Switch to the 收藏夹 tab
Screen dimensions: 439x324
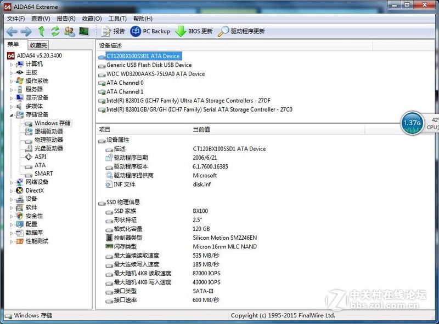(38, 45)
